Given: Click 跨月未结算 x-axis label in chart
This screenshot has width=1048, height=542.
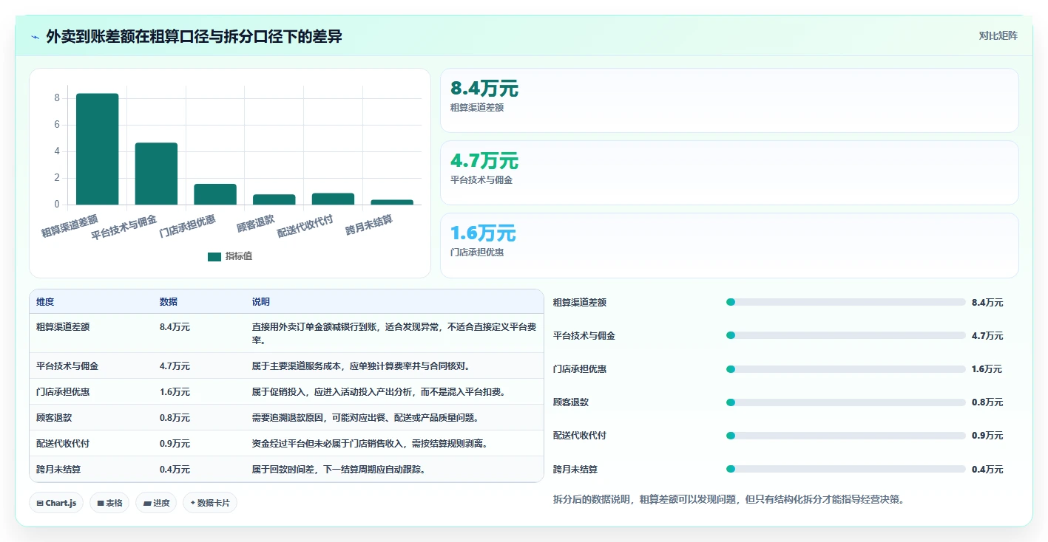Looking at the screenshot, I should tap(369, 225).
